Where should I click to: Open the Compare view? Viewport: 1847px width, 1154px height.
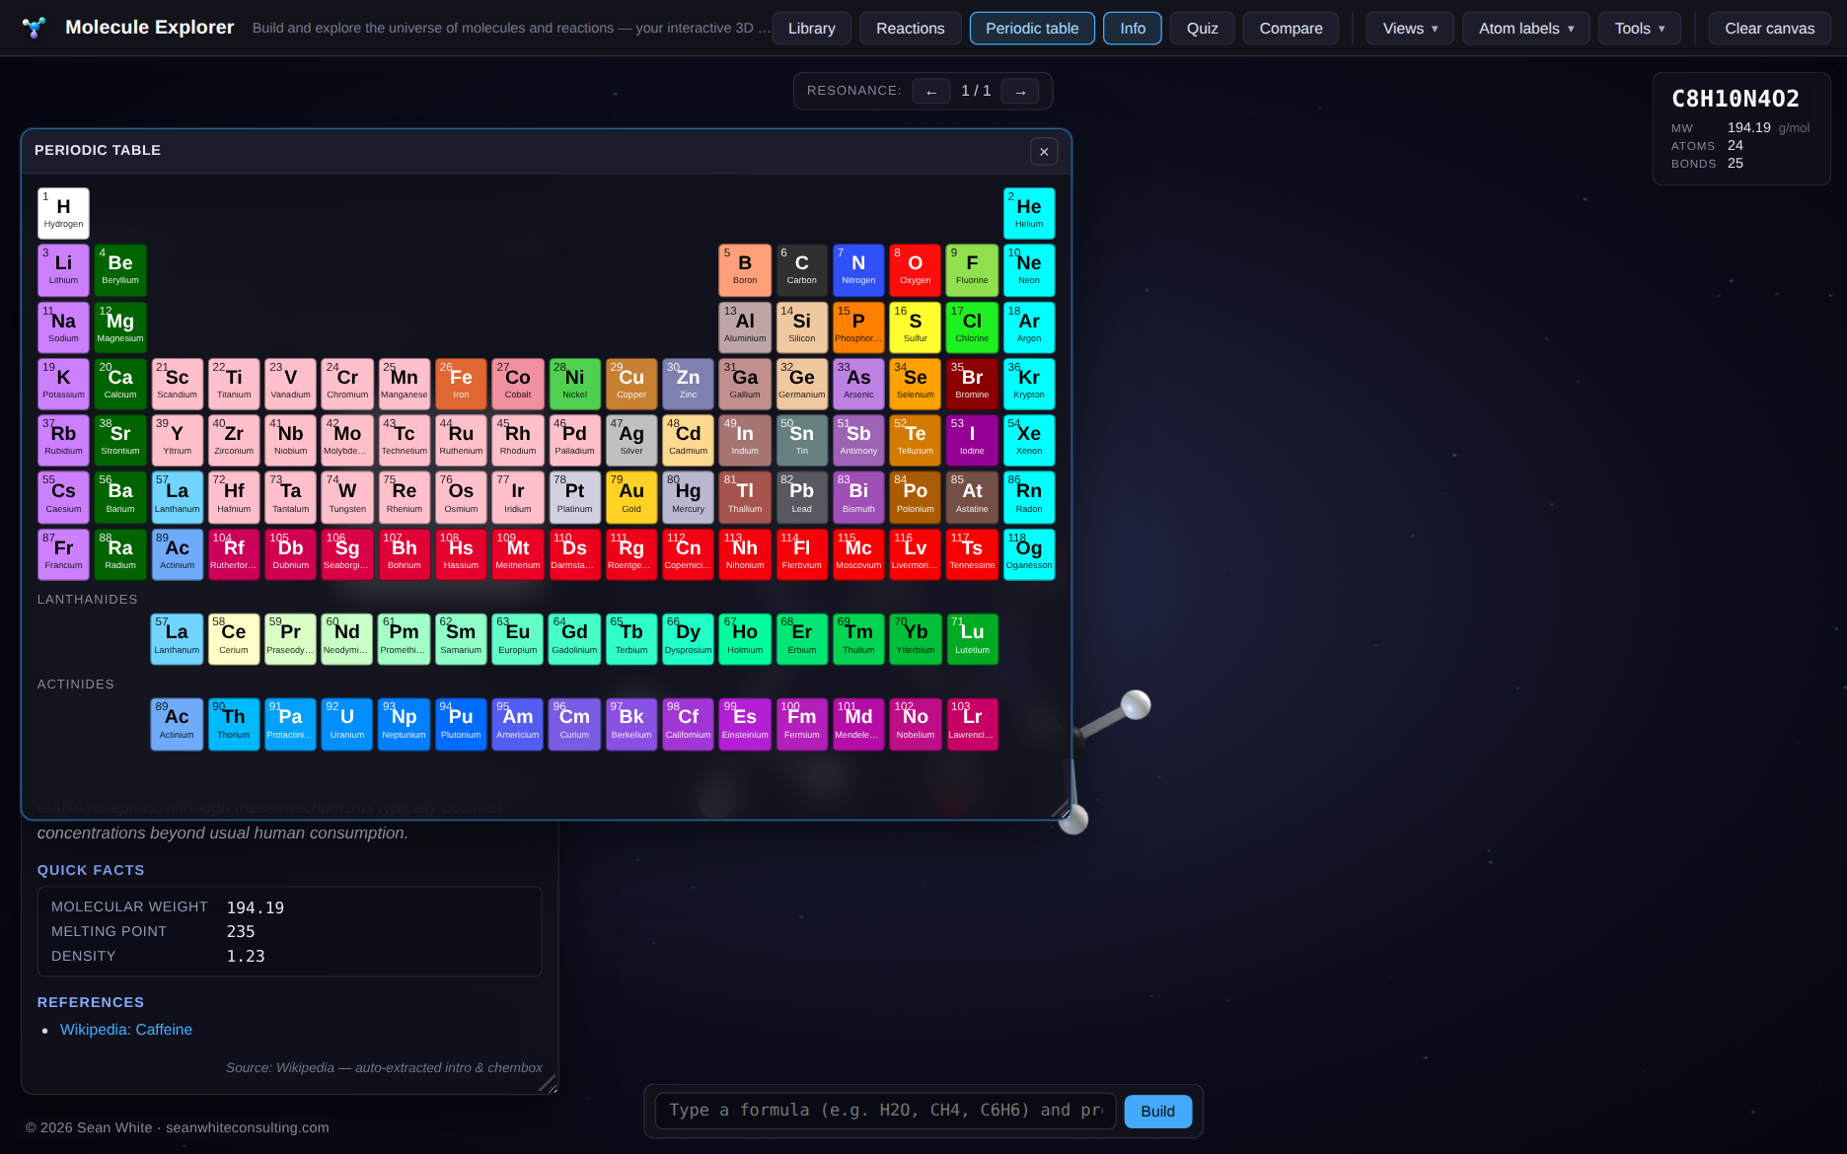pyautogui.click(x=1291, y=29)
